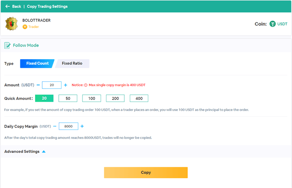The height and width of the screenshot is (188, 292).
Task: Select the Fixed Count type tab
Action: tap(37, 64)
